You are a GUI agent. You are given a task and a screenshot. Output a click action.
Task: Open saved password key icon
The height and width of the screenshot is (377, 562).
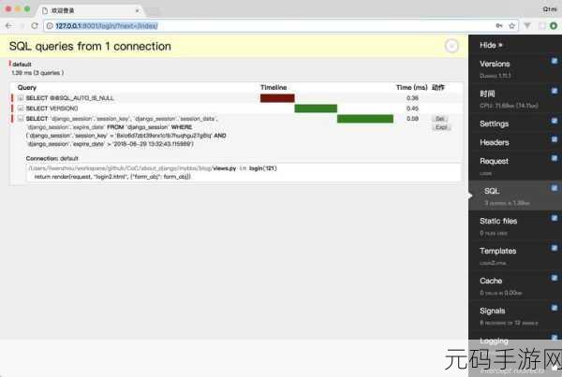tap(499, 26)
